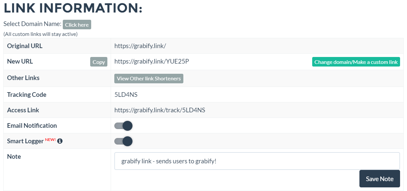Open 'View Other link Shorteners'
The image size is (407, 191).
click(x=148, y=78)
